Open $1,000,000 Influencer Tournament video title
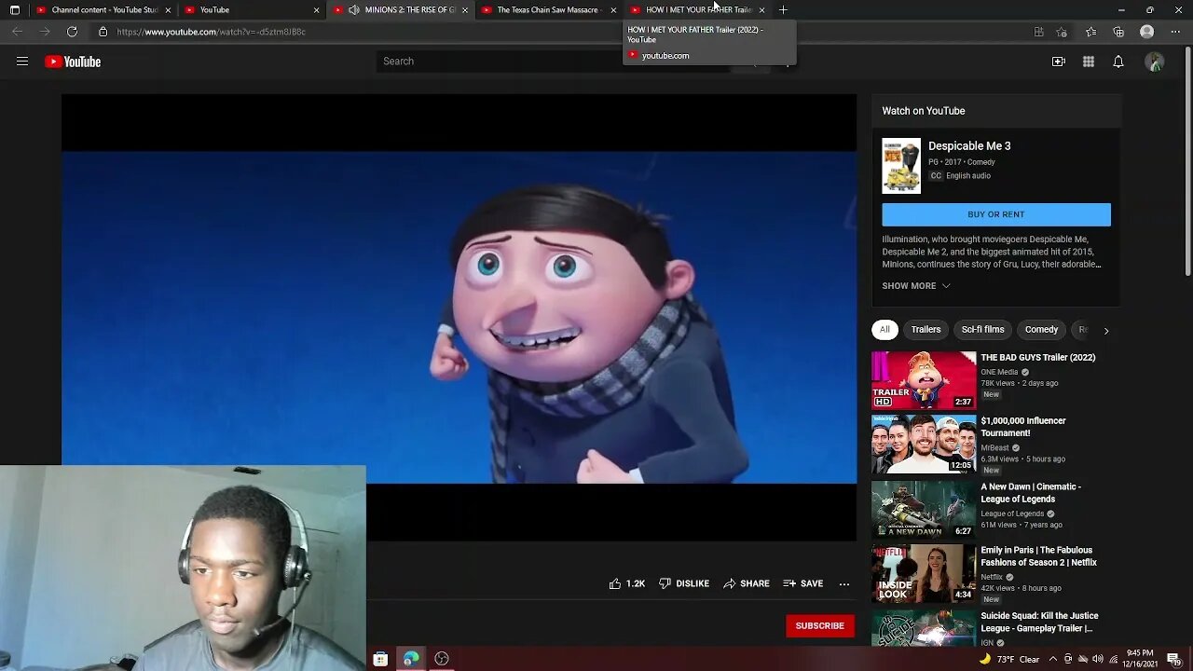 point(1023,427)
